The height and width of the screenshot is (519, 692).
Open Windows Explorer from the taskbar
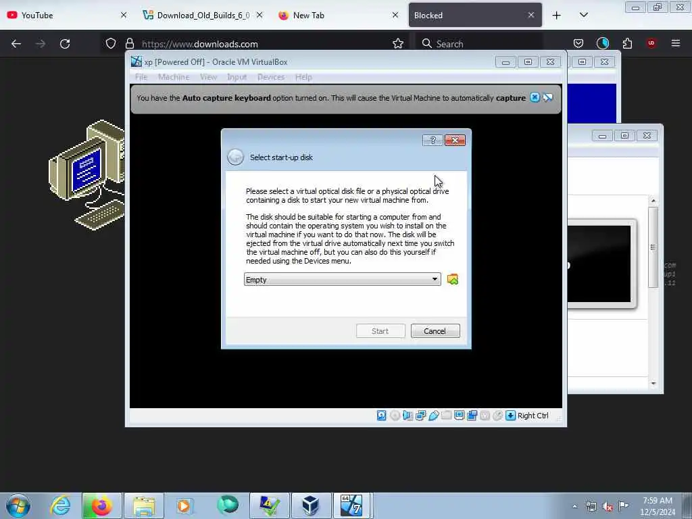point(144,505)
